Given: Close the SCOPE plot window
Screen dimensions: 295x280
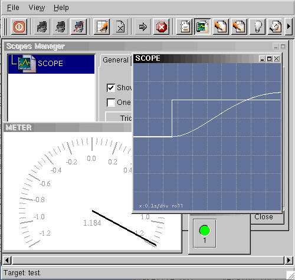Looking at the screenshot, I should tap(277, 59).
